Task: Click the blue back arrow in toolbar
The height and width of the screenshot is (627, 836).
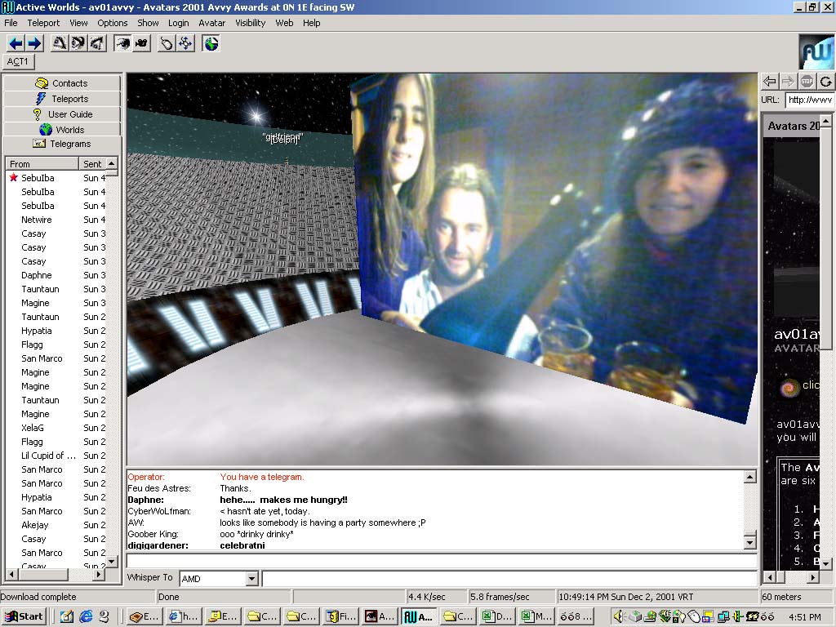Action: click(x=16, y=43)
